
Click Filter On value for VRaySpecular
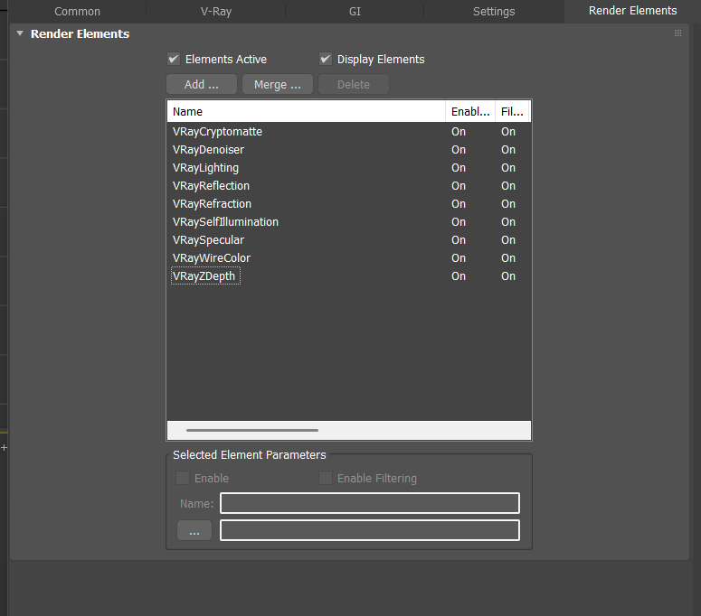507,240
